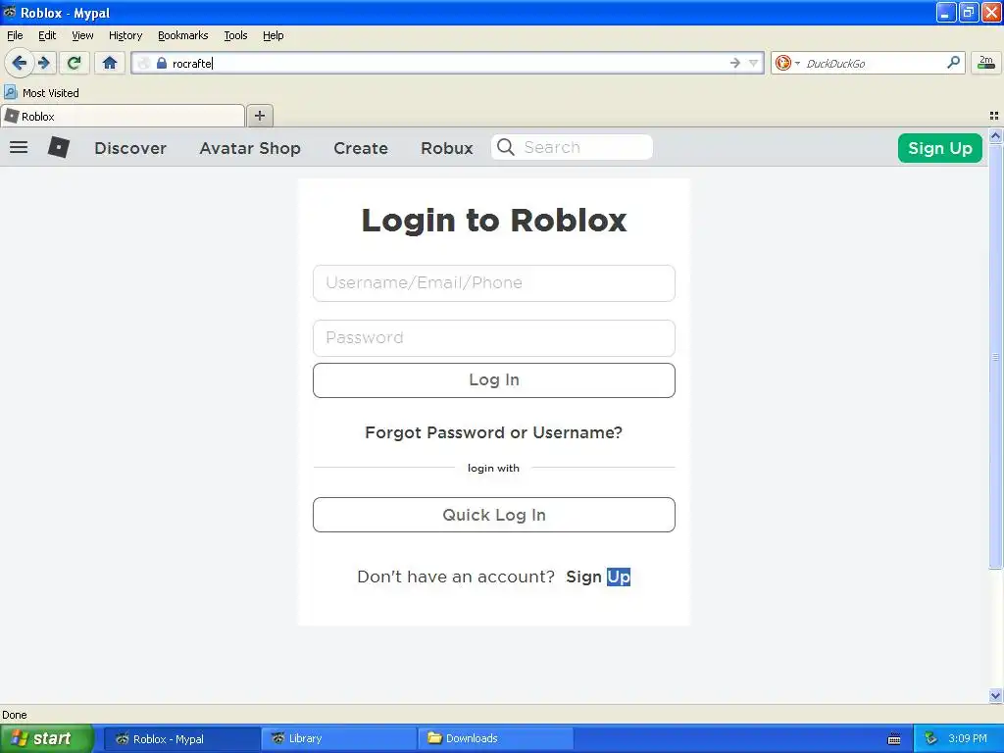
Task: Click the go arrow in address bar
Action: 734,63
